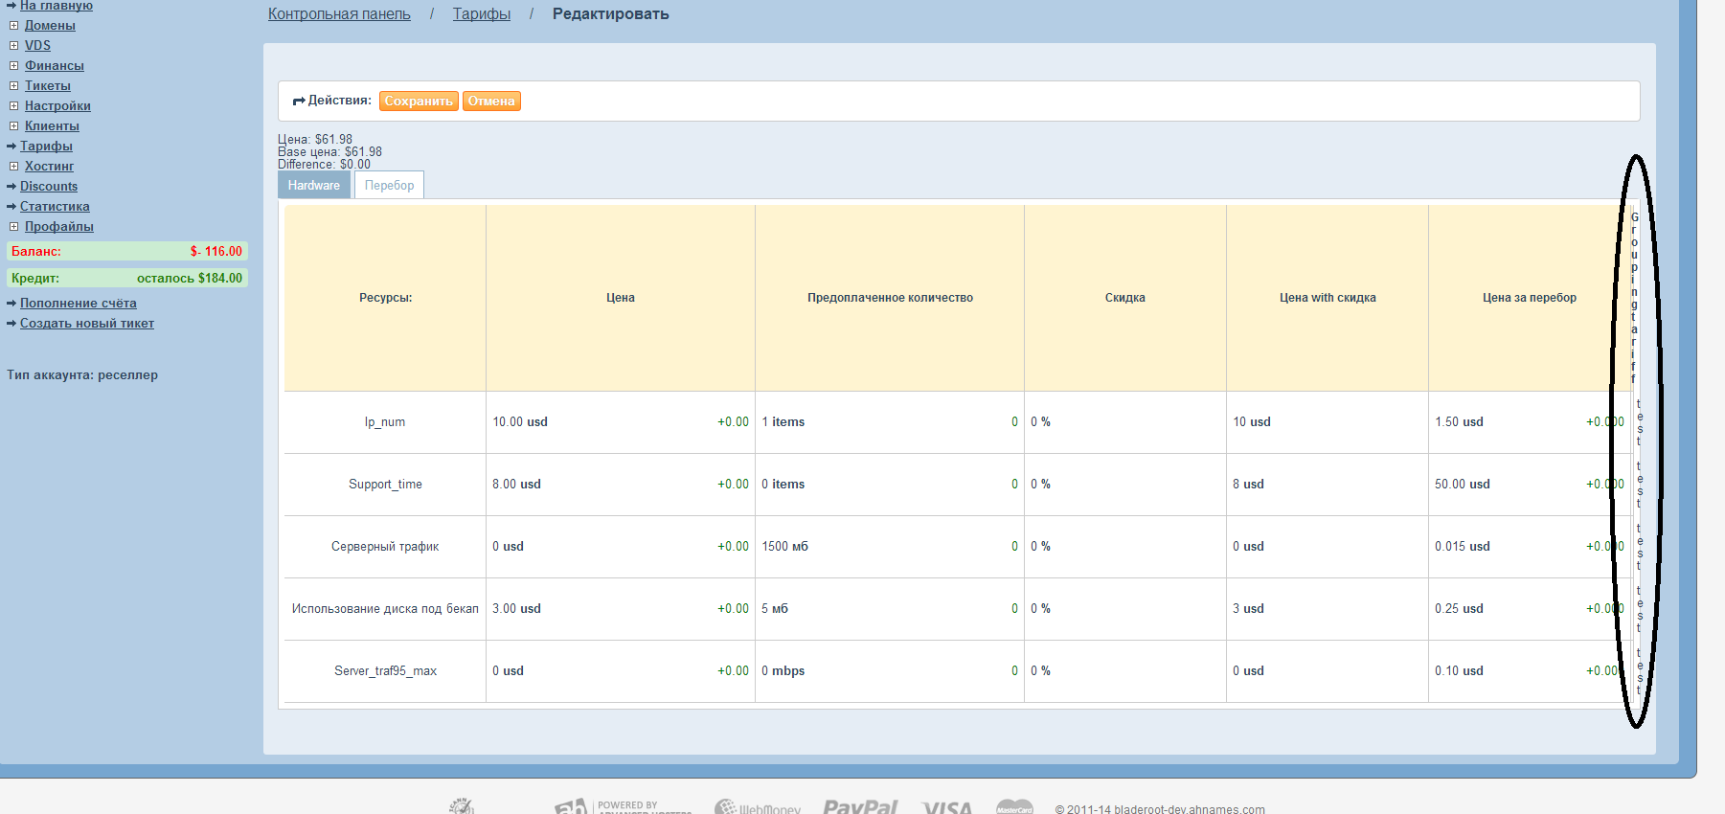Click the Кредит row showing осталось $184.00
Screen dimensions: 1725x814
point(127,278)
